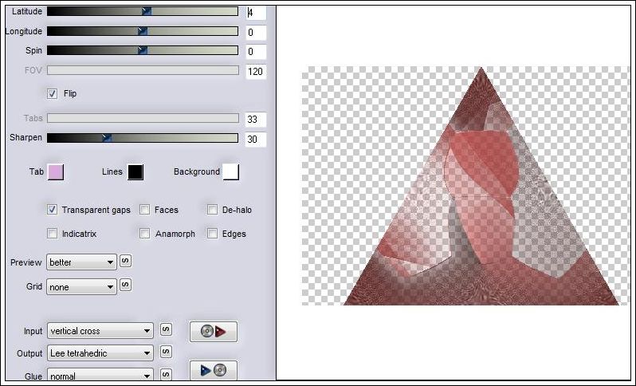Click the Sharpen label
Image resolution: width=636 pixels, height=386 pixels.
click(26, 138)
